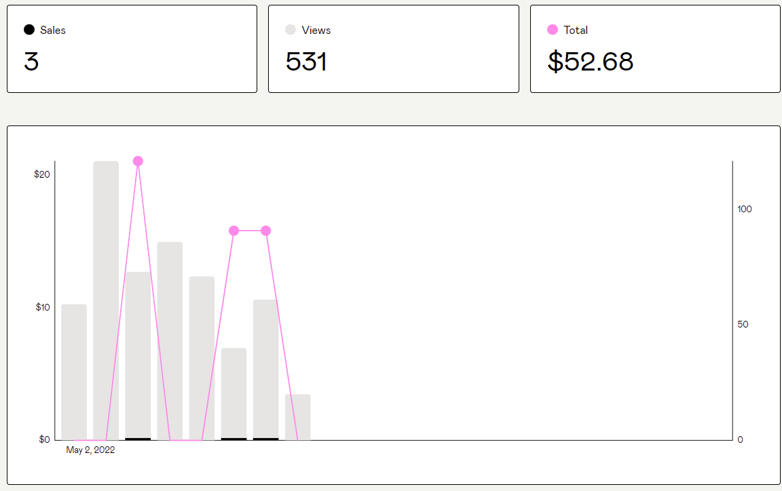Click the May 2, 2022 date label

90,450
